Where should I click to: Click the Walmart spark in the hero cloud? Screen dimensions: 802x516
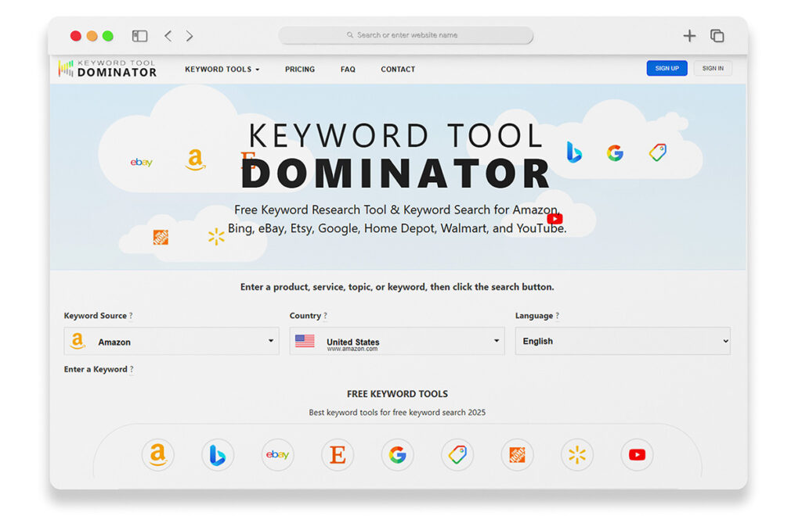(216, 236)
